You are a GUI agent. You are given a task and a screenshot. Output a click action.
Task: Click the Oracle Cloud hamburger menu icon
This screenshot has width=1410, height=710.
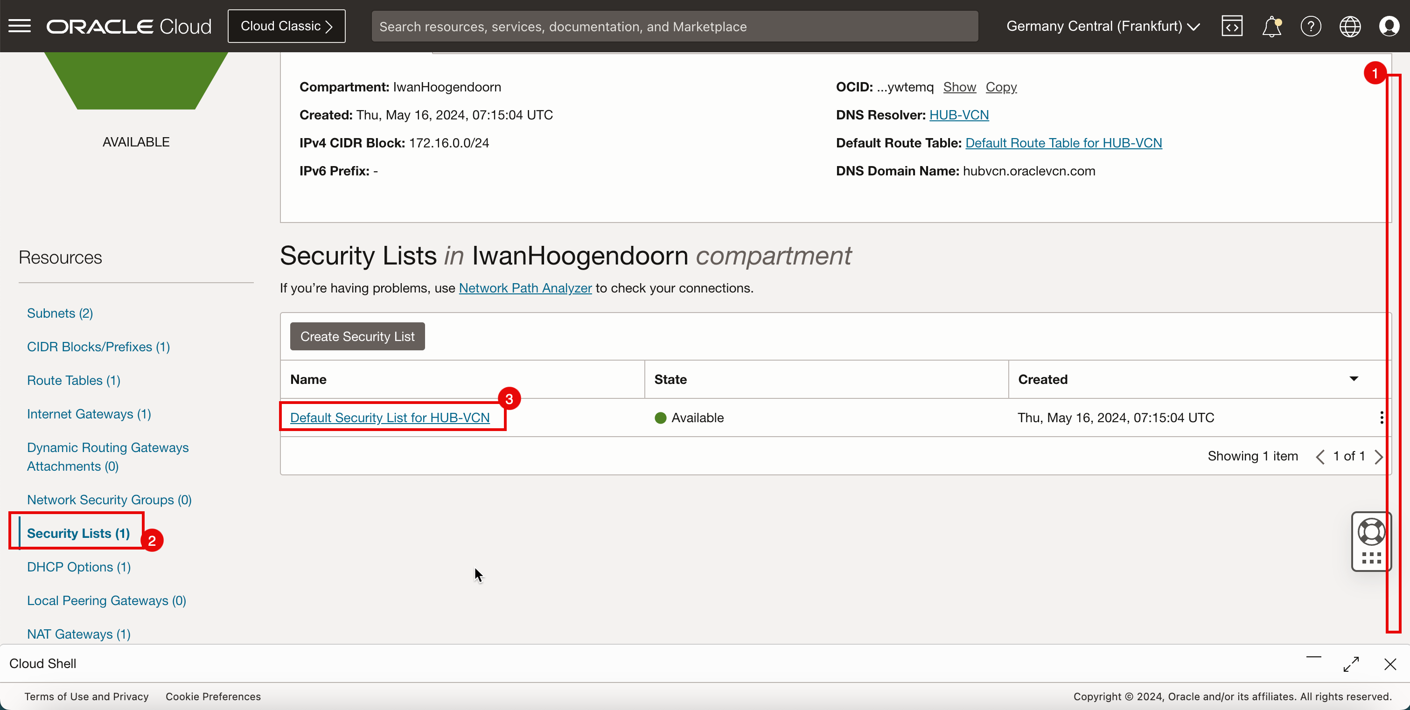(20, 26)
